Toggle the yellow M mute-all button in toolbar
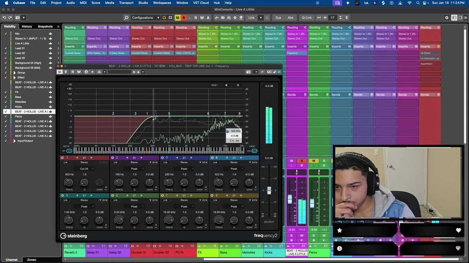This screenshot has height=263, width=469. pos(177,18)
